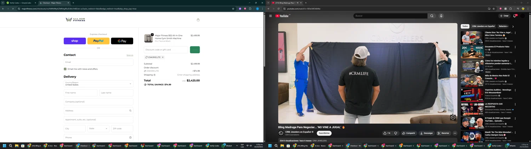Open the more actions ellipsis under the video
The width and height of the screenshot is (531, 149).
tap(455, 133)
